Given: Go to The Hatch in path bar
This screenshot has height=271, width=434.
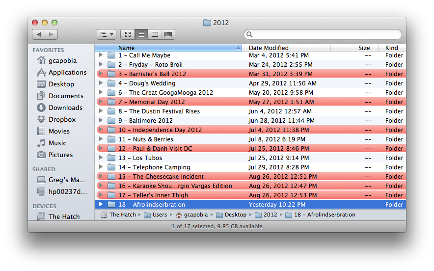Looking at the screenshot, I should [118, 215].
